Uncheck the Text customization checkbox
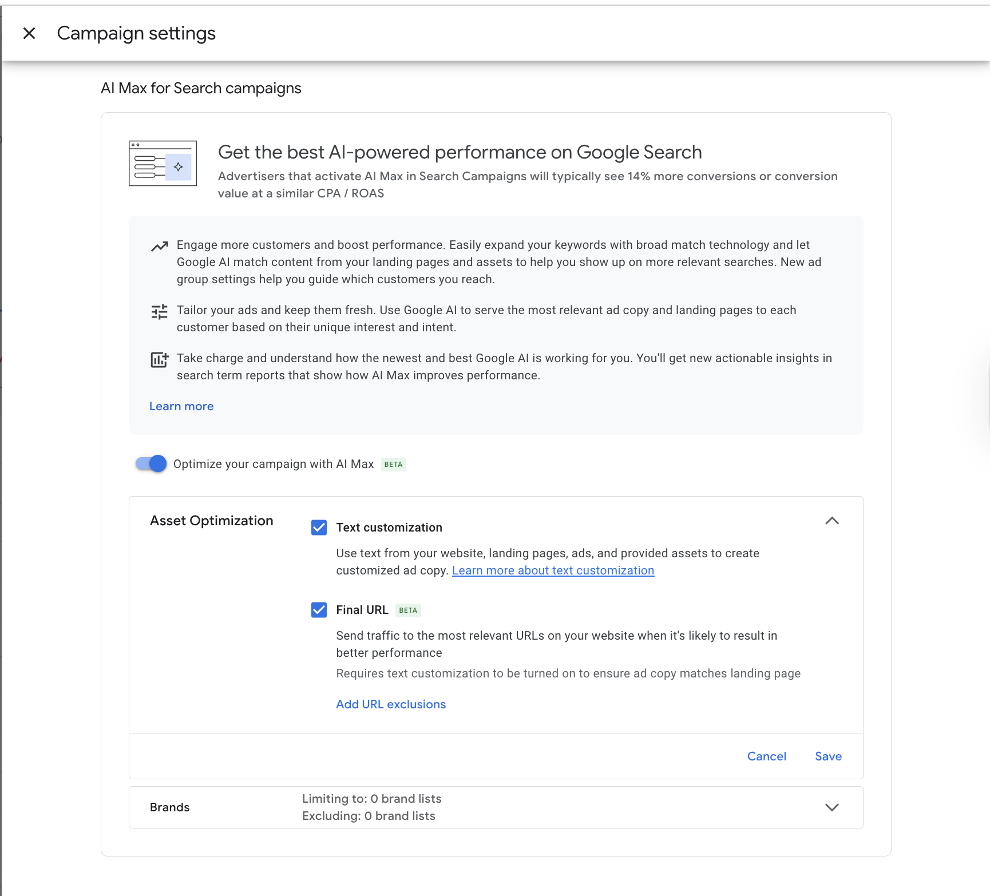 (x=319, y=528)
